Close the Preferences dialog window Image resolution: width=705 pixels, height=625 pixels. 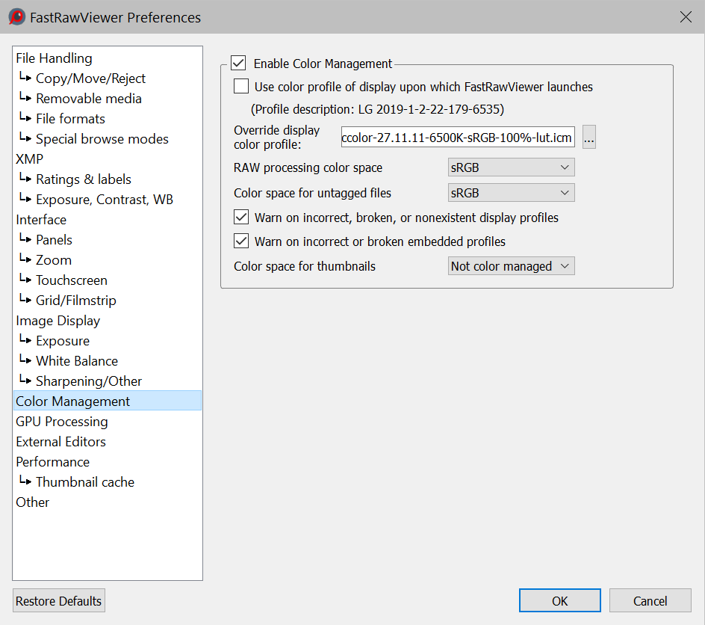click(685, 16)
